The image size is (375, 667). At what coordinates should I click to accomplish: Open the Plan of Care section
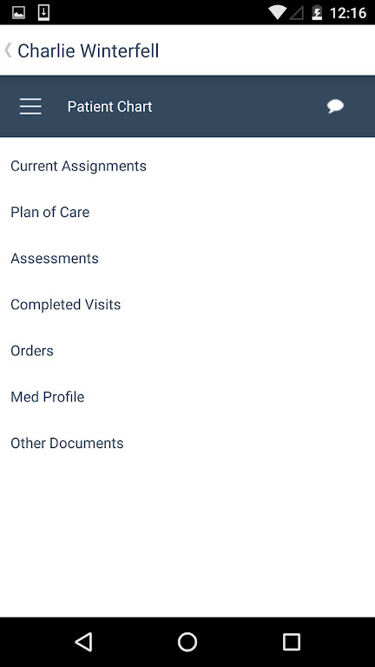pos(187,212)
